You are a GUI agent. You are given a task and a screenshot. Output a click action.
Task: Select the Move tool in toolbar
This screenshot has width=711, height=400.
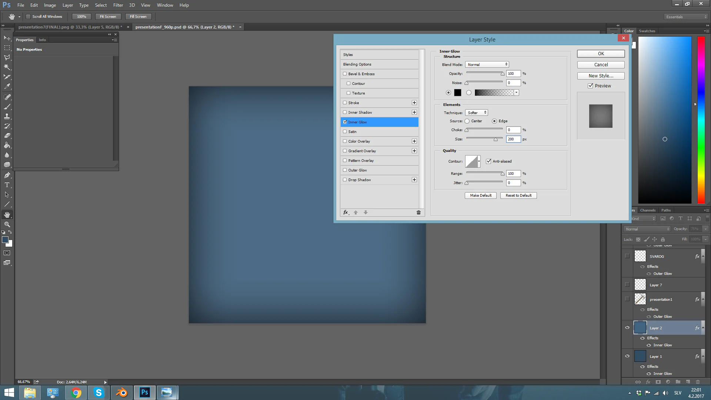tap(7, 38)
